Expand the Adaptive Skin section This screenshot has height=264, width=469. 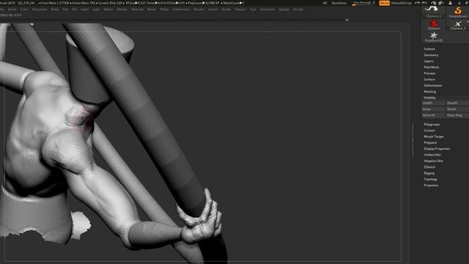coord(433,161)
